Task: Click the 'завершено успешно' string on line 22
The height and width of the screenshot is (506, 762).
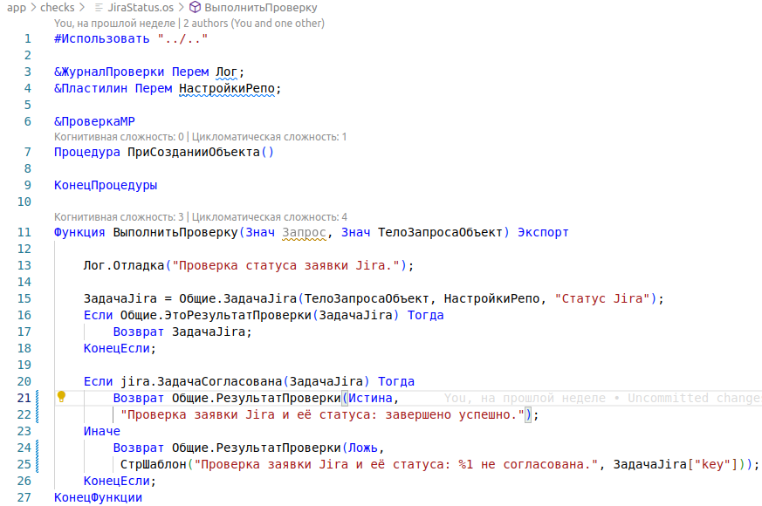Action: tap(322, 414)
